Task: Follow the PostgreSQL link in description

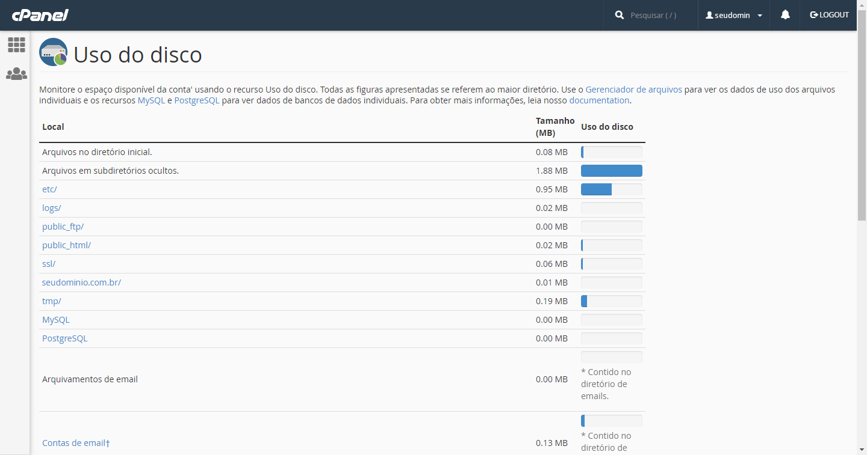Action: [197, 100]
